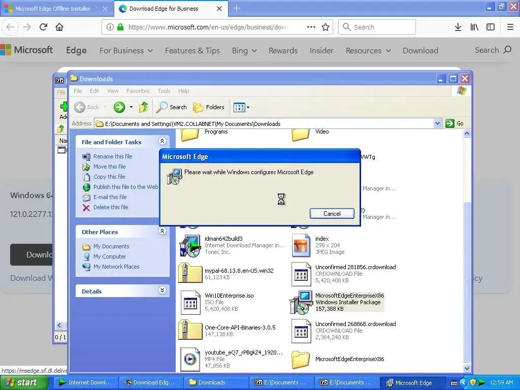This screenshot has width=520, height=390.
Task: Click the Download link in Microsoft site nav
Action: click(420, 50)
